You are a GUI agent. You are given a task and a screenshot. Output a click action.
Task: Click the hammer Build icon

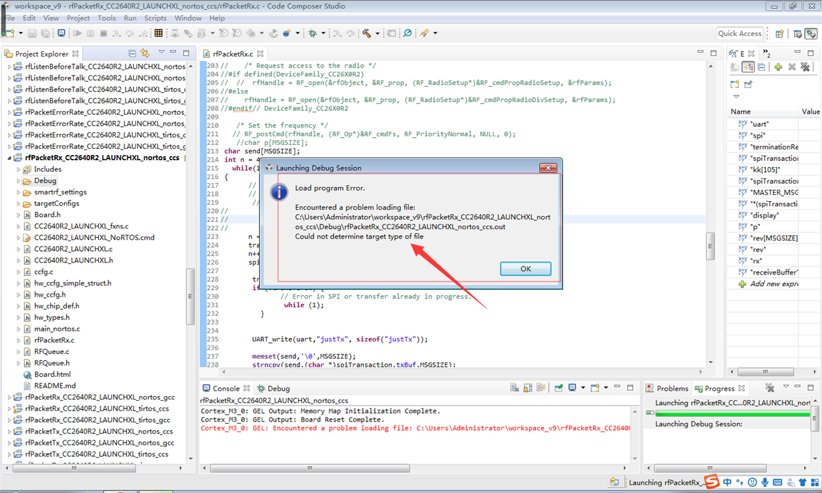367,33
